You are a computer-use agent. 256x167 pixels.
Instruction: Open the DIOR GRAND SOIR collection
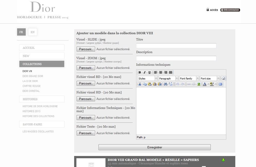[x=33, y=76]
